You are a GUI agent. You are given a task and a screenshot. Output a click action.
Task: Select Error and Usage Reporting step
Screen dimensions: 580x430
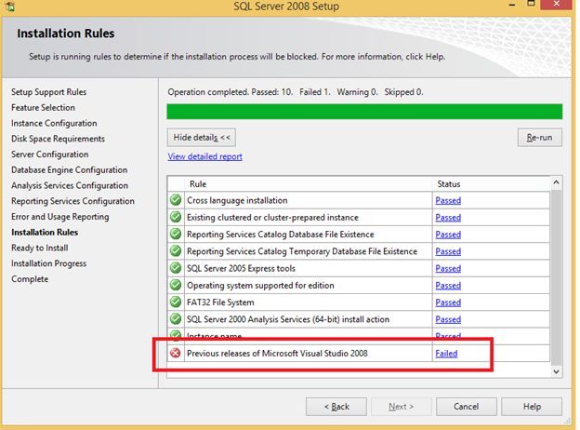(x=59, y=216)
